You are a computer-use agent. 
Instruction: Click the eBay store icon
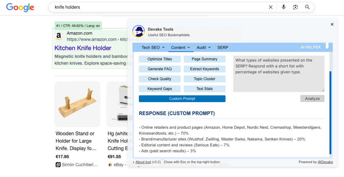(x=110, y=165)
